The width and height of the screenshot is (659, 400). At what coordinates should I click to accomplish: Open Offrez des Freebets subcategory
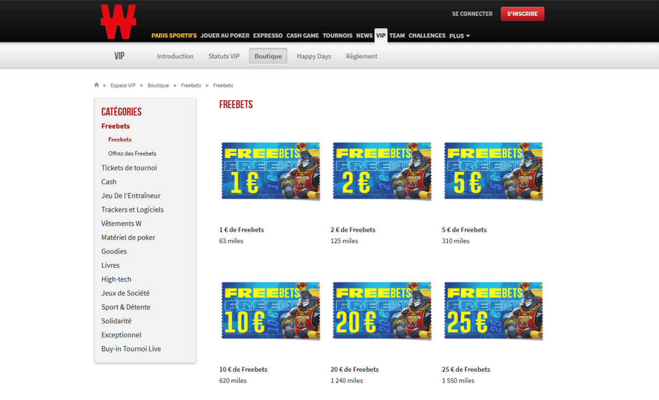pos(132,153)
